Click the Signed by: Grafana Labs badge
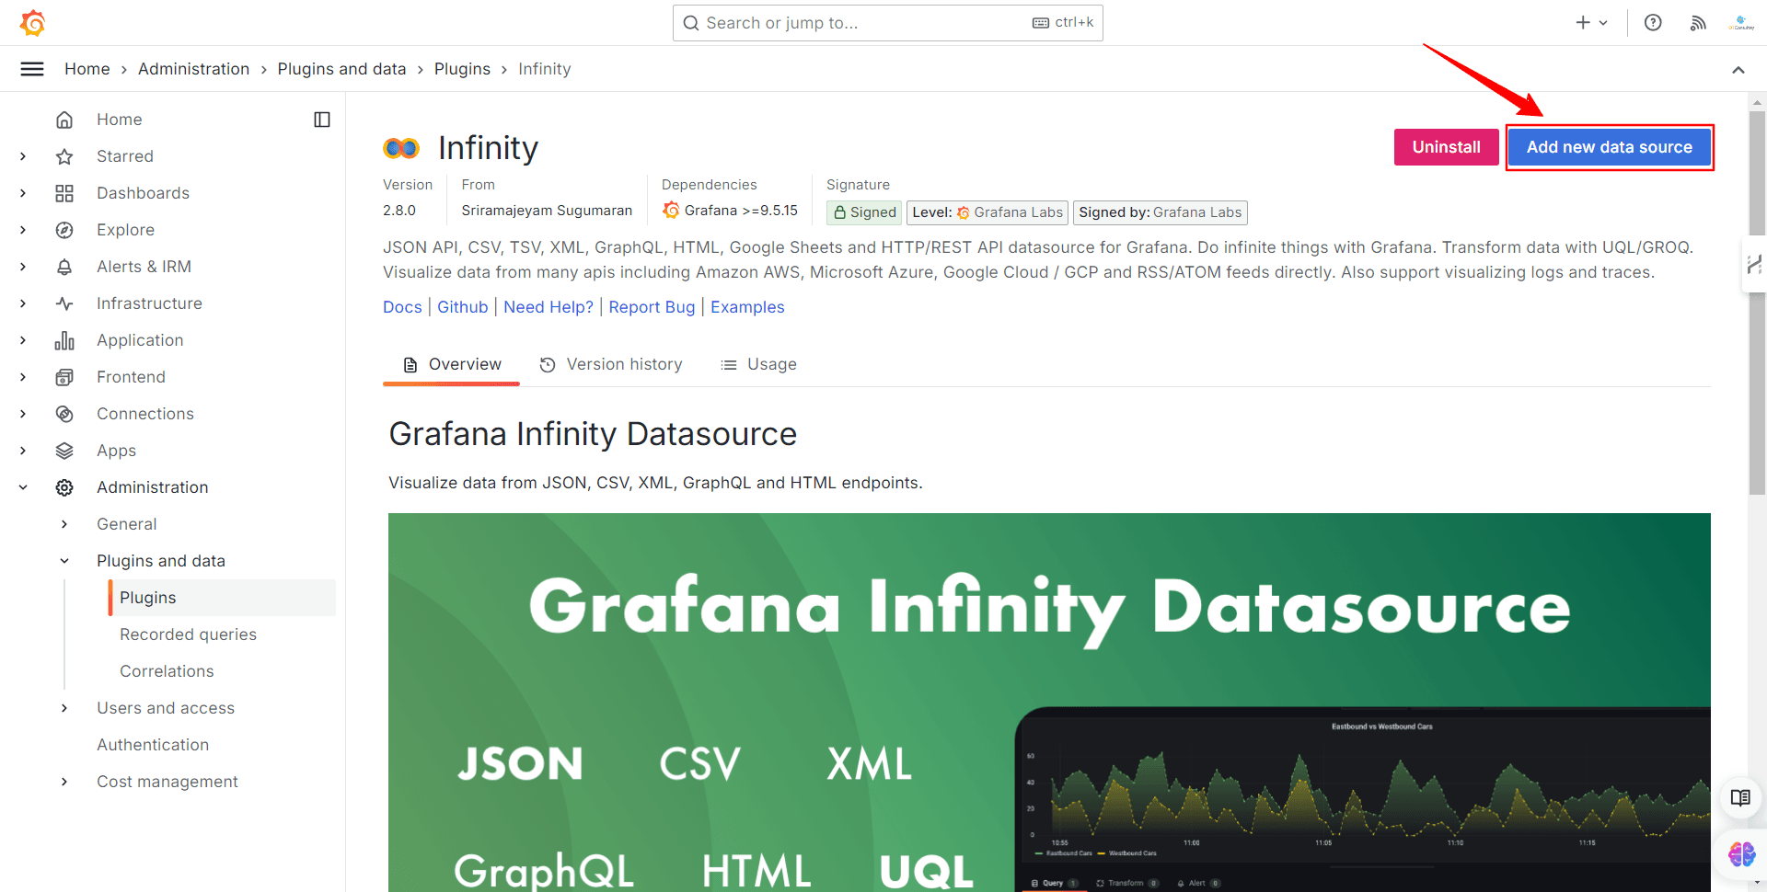 click(x=1160, y=212)
